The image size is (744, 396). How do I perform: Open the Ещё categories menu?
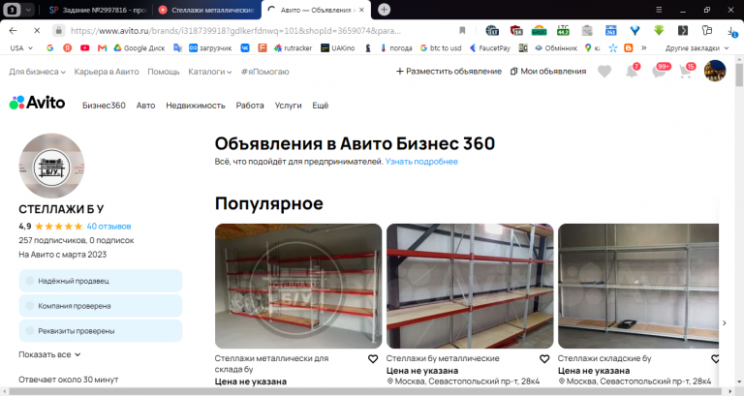[x=321, y=106]
